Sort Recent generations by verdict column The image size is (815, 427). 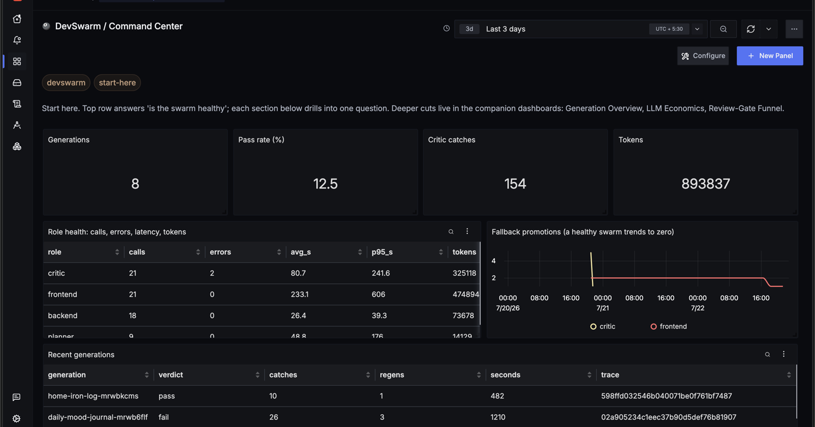tap(257, 375)
